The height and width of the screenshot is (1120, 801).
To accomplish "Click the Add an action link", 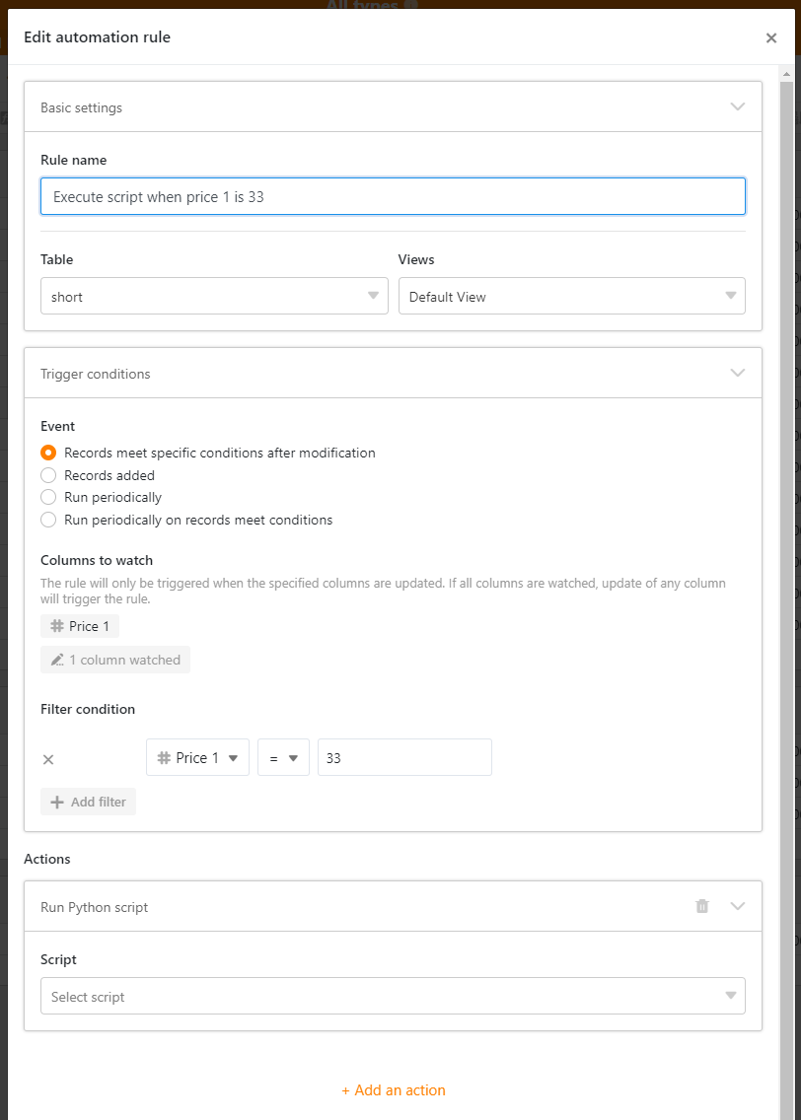I will point(394,1090).
